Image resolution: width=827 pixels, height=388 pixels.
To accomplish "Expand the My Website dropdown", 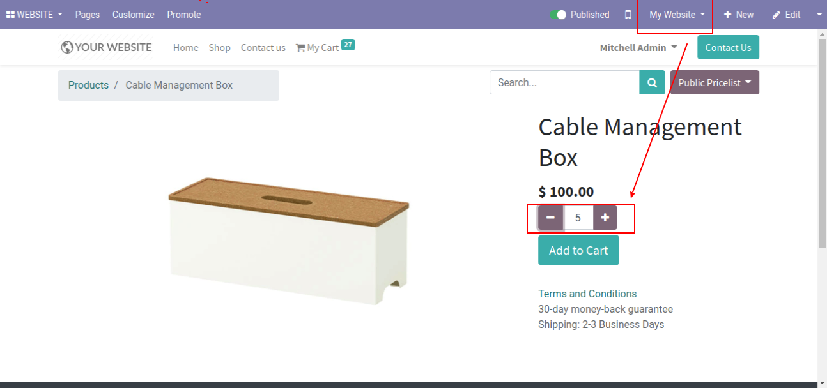I will [677, 15].
